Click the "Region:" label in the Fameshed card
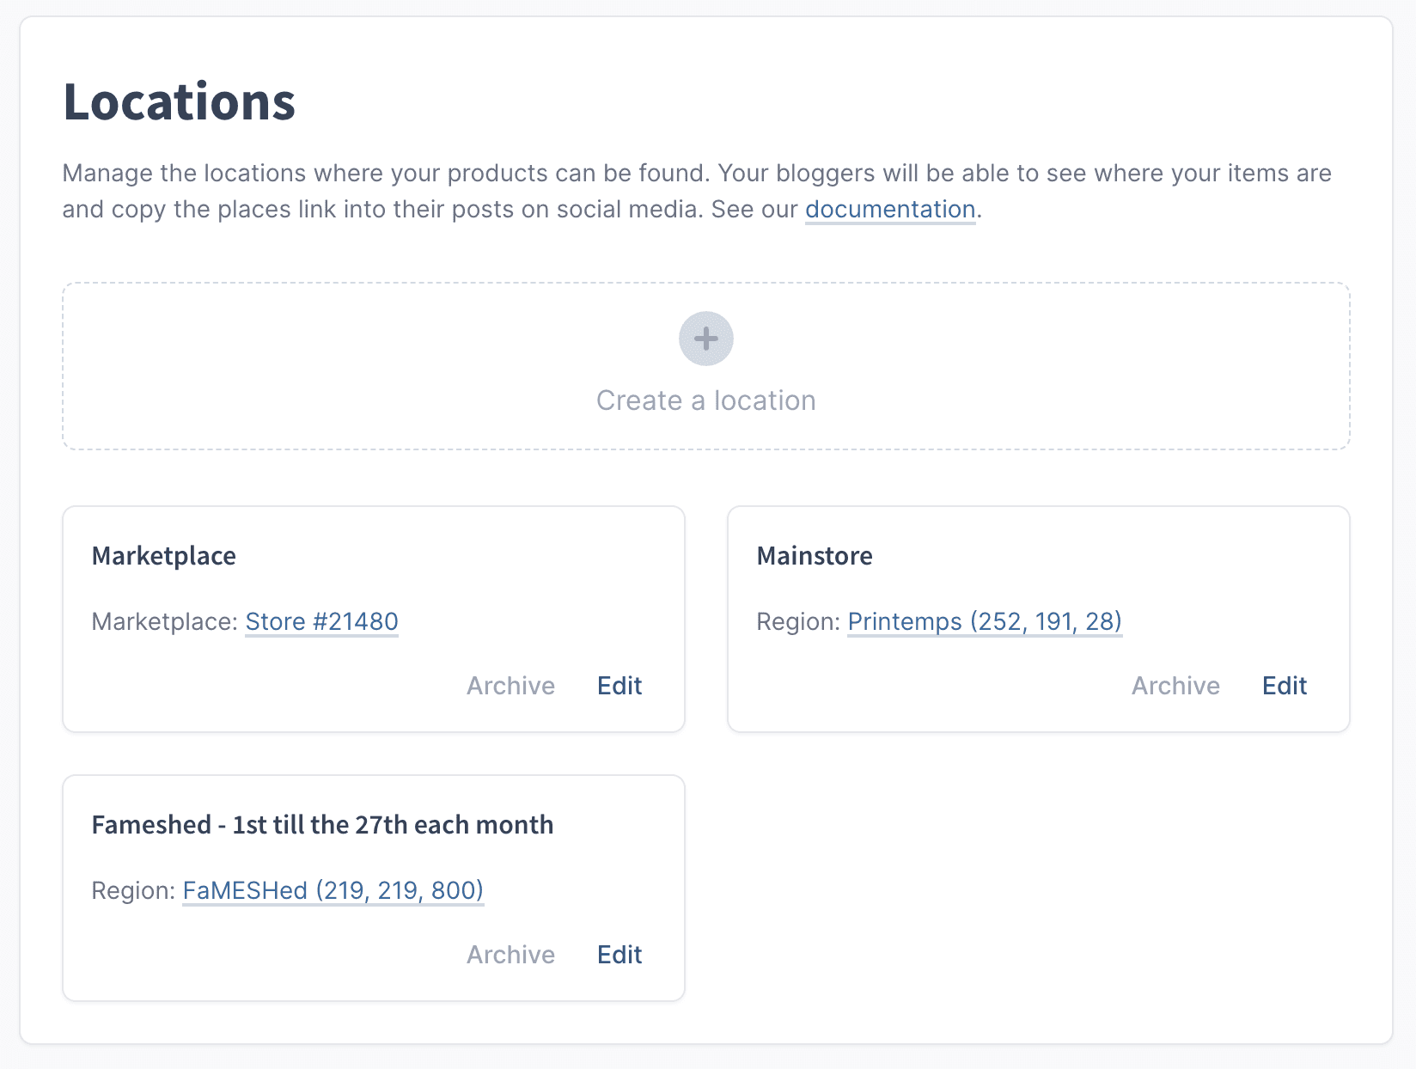 (x=133, y=890)
